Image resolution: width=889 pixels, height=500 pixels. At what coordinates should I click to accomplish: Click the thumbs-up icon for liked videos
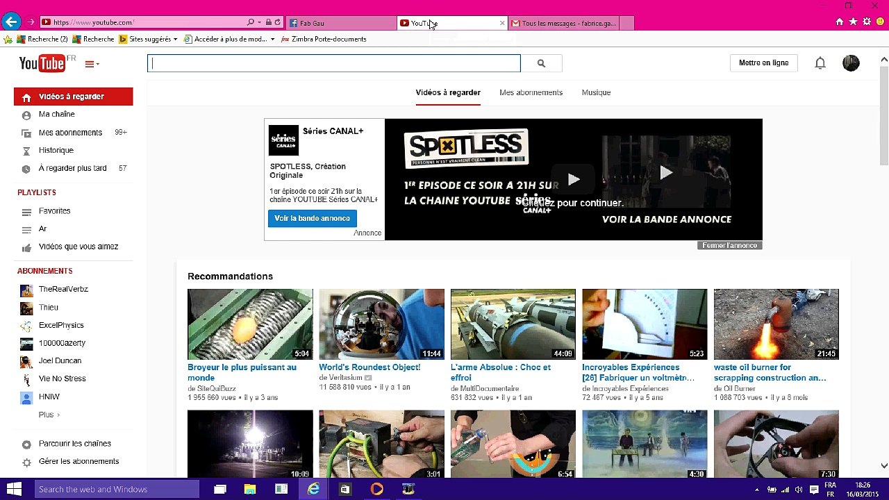coord(26,247)
